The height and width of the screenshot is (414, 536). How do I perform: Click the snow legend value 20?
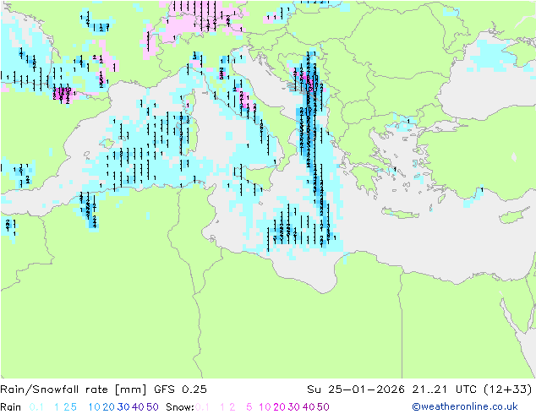(279, 407)
